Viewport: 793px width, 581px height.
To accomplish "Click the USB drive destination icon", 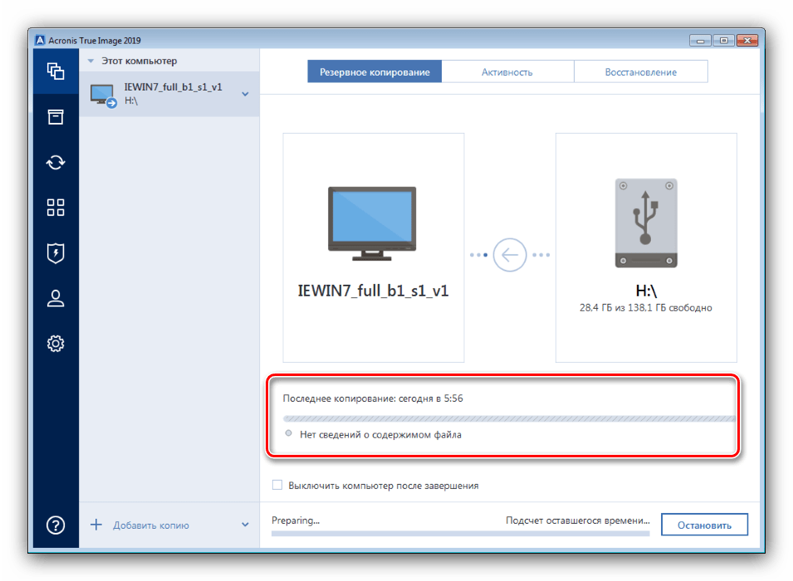I will pyautogui.click(x=646, y=223).
